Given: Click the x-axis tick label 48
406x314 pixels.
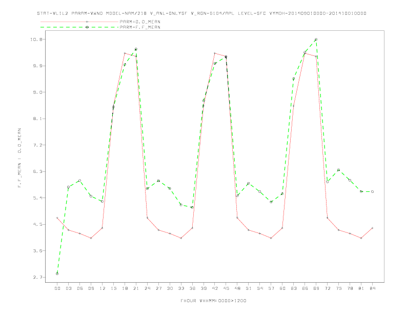Looking at the screenshot, I should click(237, 288).
